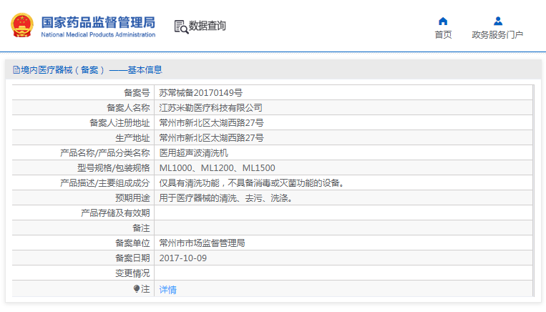Viewport: 546px width, 312px height.
Task: Select record number 苏常械备20170149号
Action: tap(201, 92)
